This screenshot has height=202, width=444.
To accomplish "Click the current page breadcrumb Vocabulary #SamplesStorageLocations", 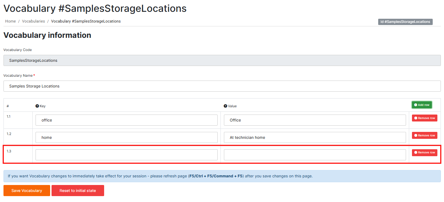I will pyautogui.click(x=86, y=21).
